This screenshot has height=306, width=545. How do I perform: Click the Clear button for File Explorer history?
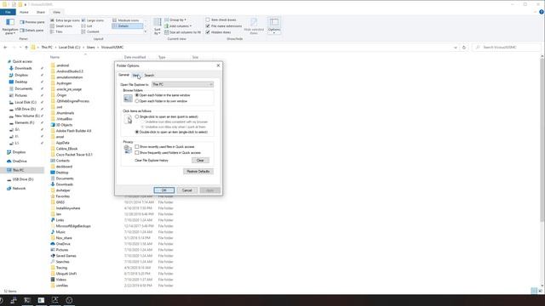(x=200, y=161)
